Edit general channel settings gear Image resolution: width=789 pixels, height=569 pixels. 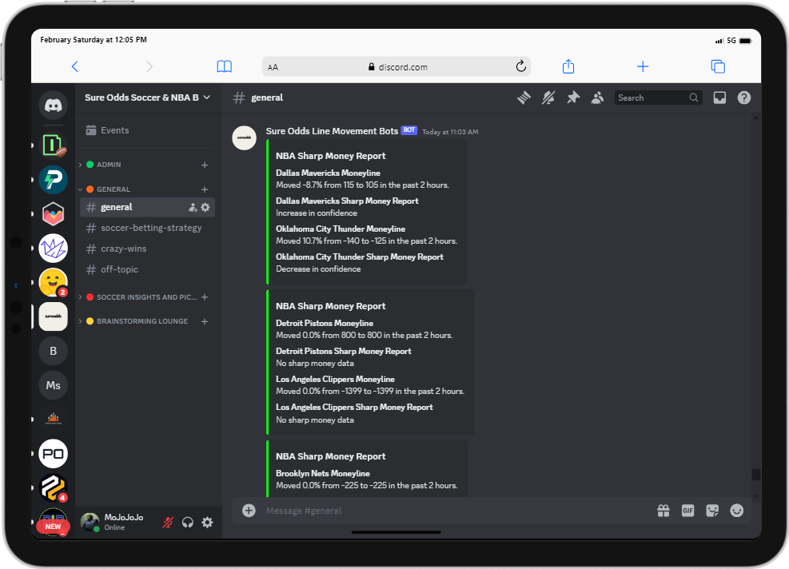pyautogui.click(x=205, y=207)
